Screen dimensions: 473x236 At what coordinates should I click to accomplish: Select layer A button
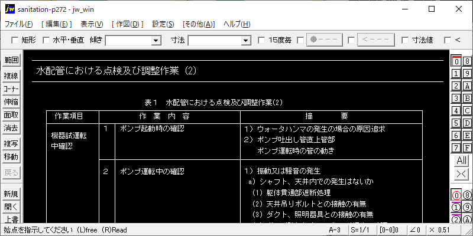coord(467,86)
